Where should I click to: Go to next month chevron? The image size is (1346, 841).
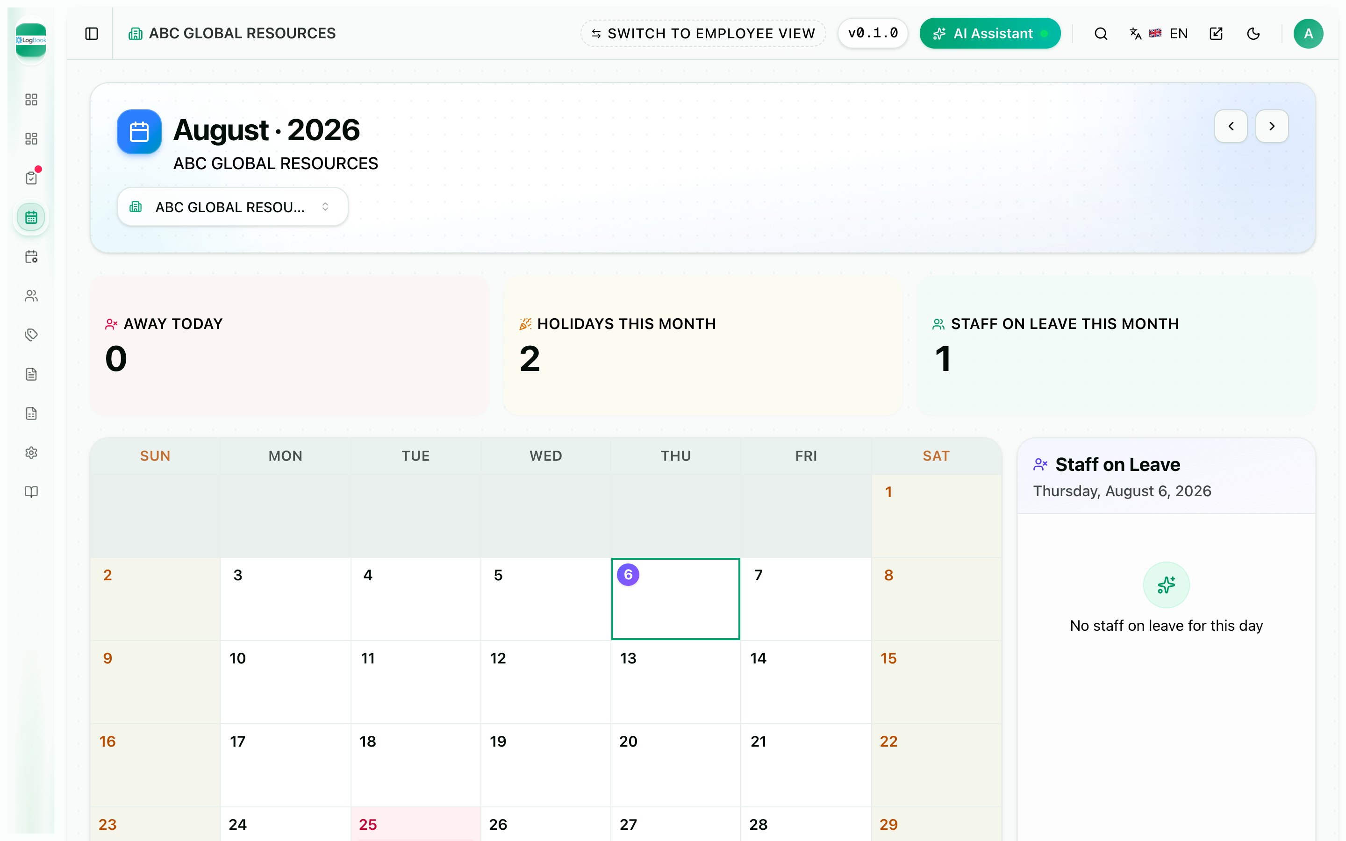point(1272,126)
